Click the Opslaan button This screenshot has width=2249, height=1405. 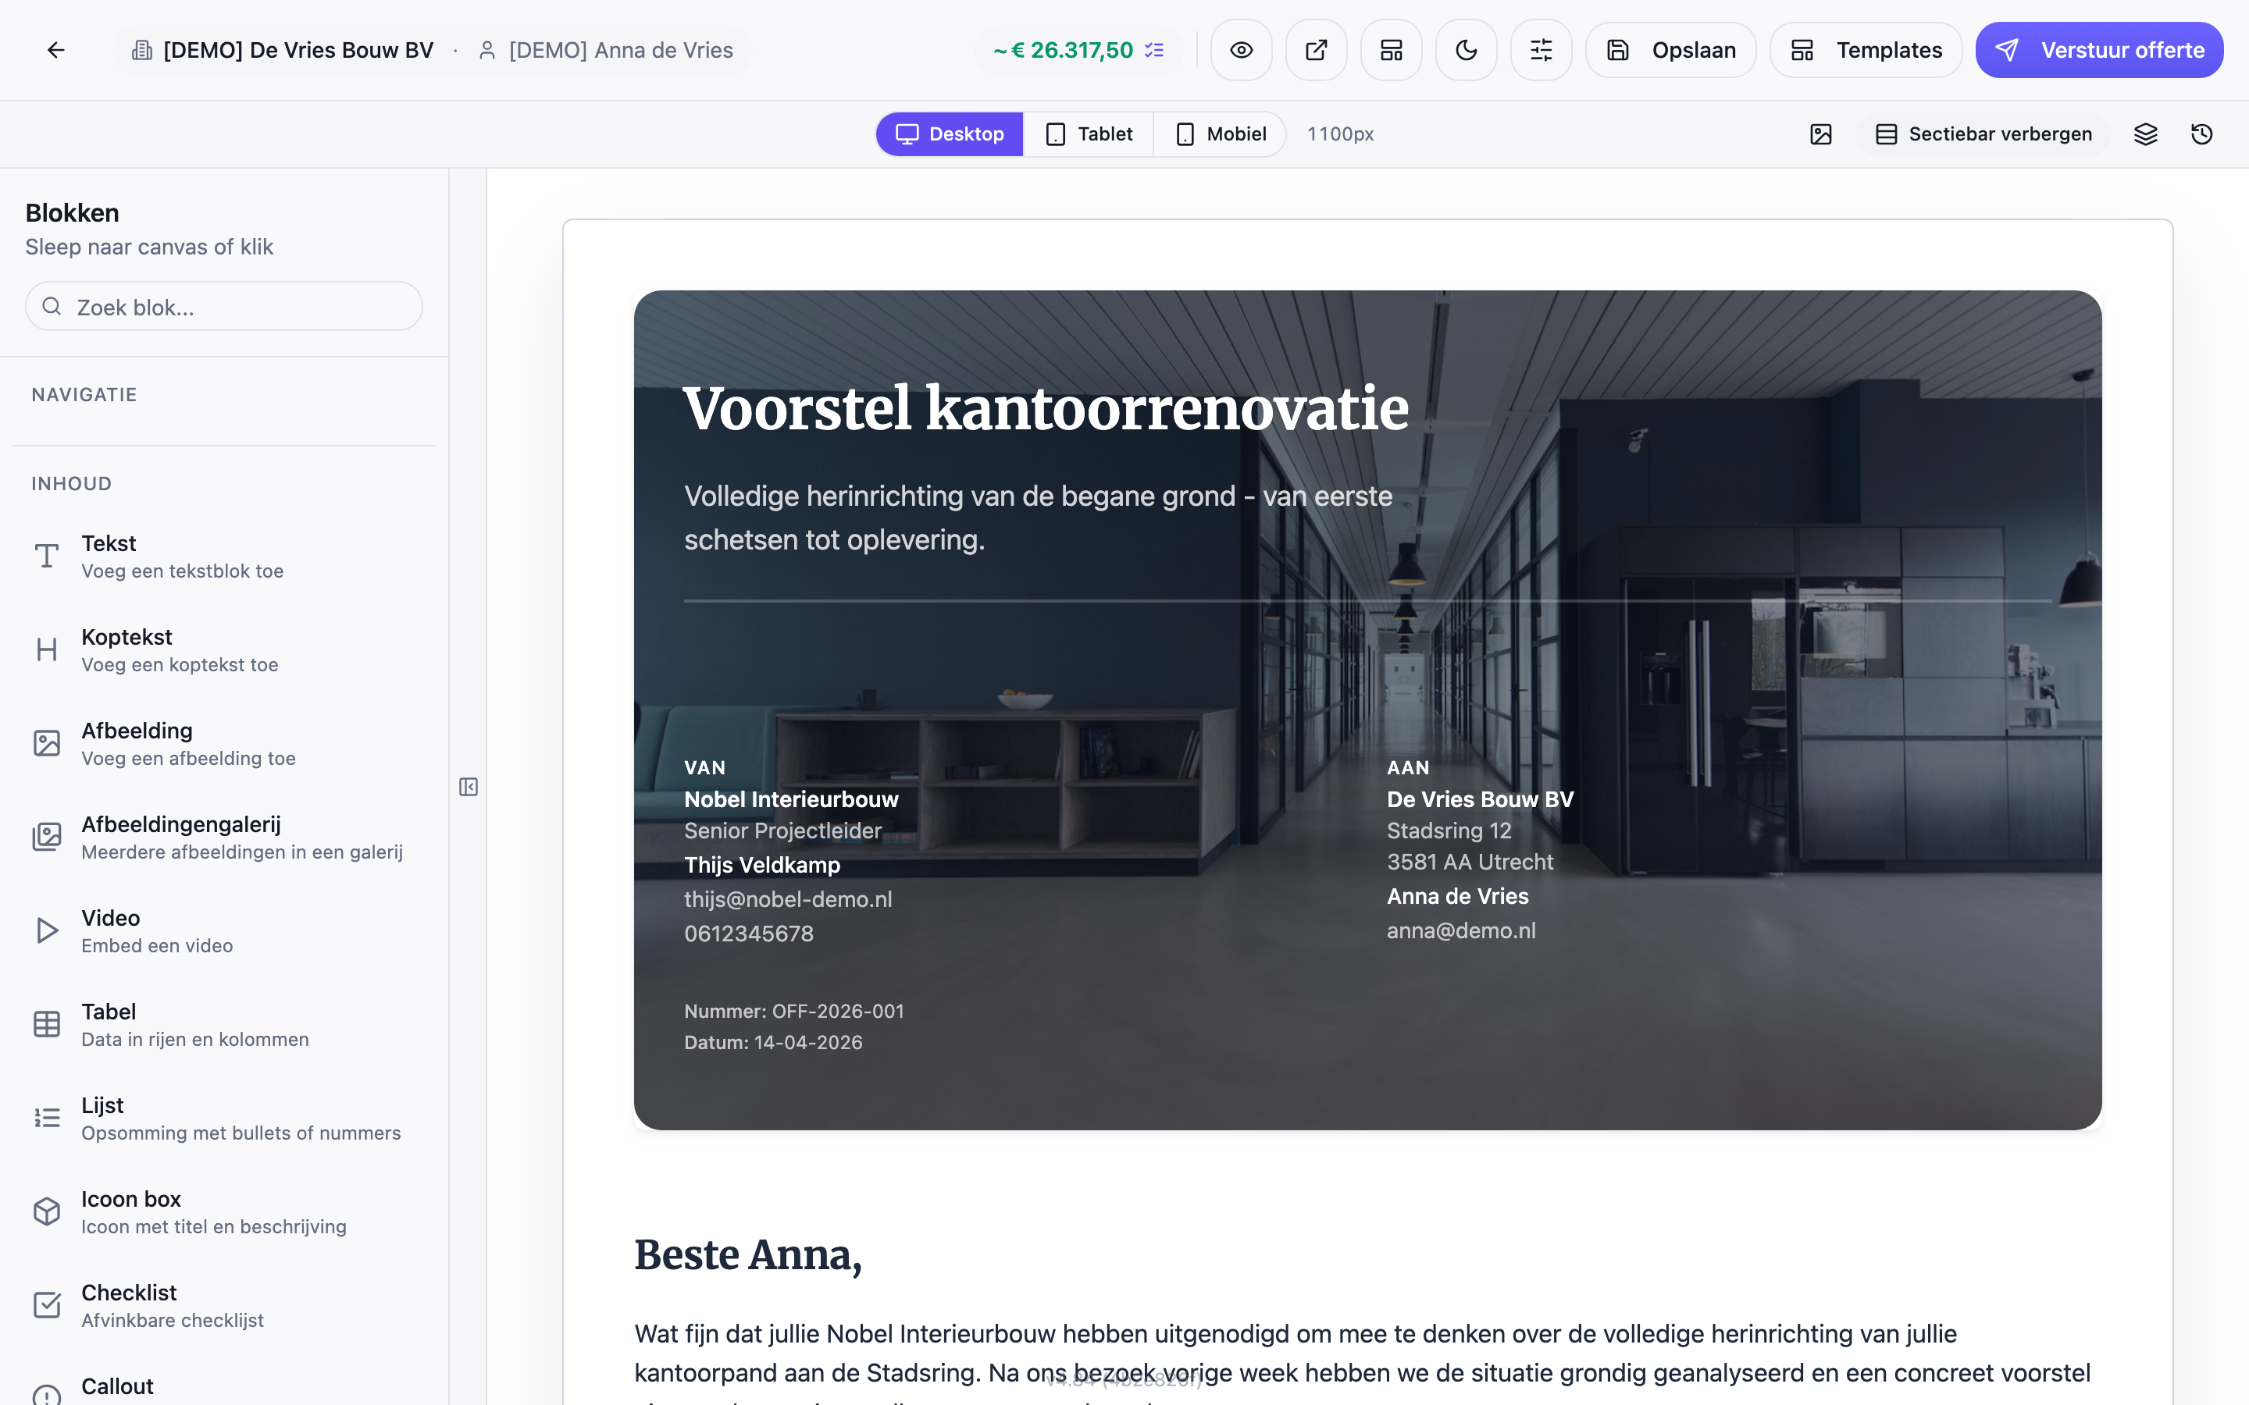coord(1670,50)
